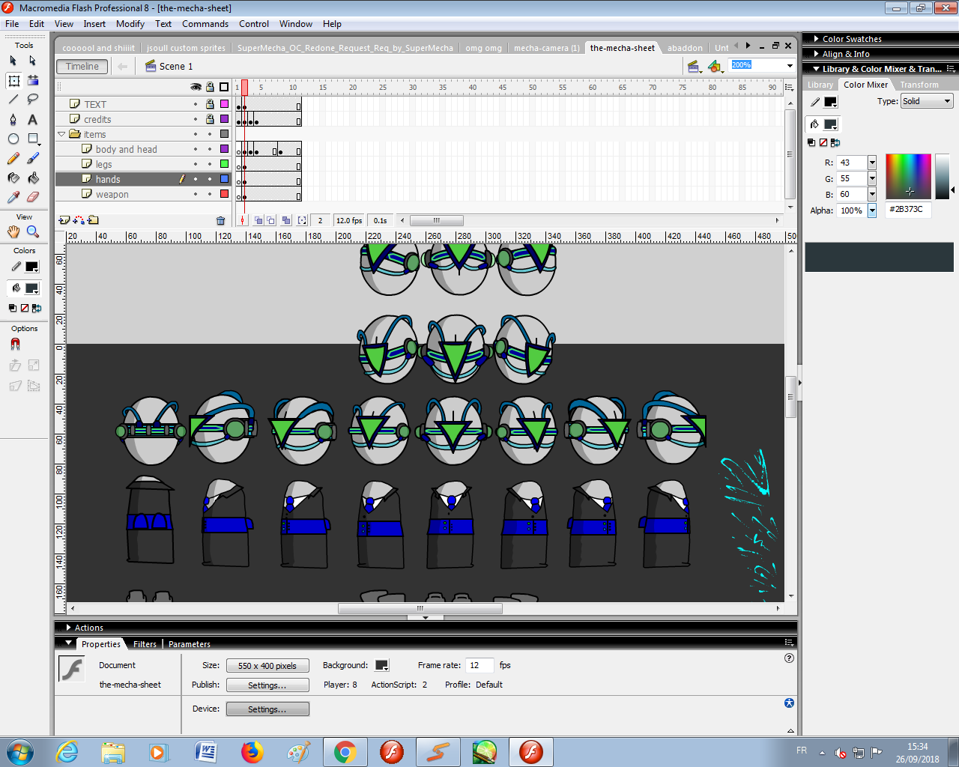Click the Center Frame icon
Screen dimensions: 959x767
point(242,220)
